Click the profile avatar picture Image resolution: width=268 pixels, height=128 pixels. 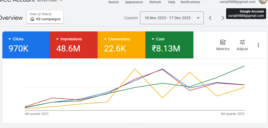(263, 1)
